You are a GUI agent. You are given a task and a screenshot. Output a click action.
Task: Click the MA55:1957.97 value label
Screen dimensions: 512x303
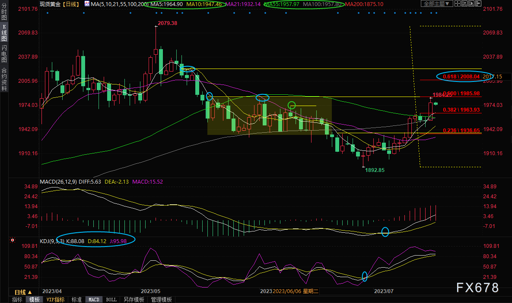click(282, 4)
